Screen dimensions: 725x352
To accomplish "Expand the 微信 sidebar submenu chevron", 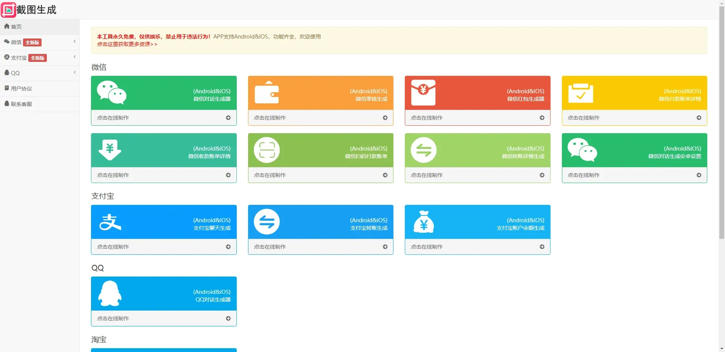I will 74,42.
